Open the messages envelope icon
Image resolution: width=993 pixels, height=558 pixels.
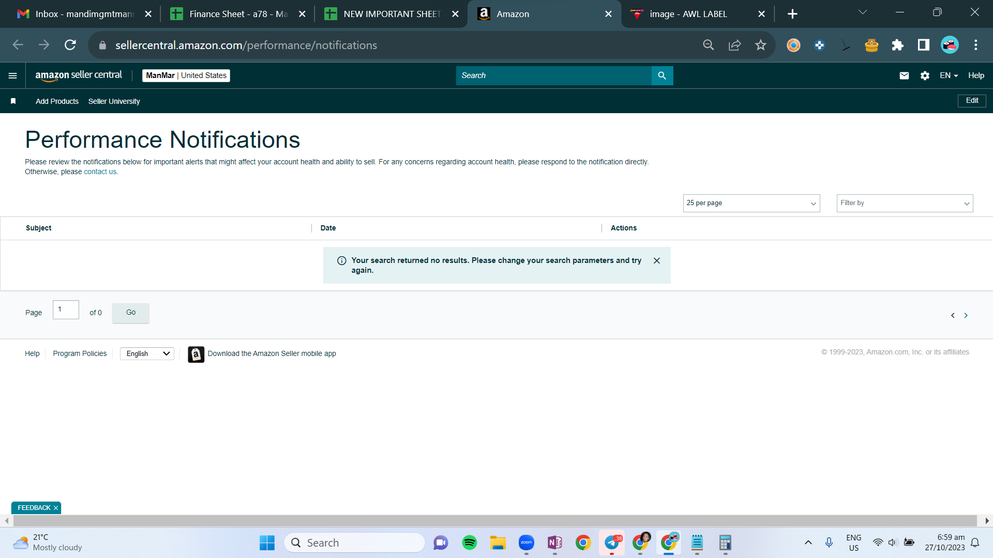904,75
